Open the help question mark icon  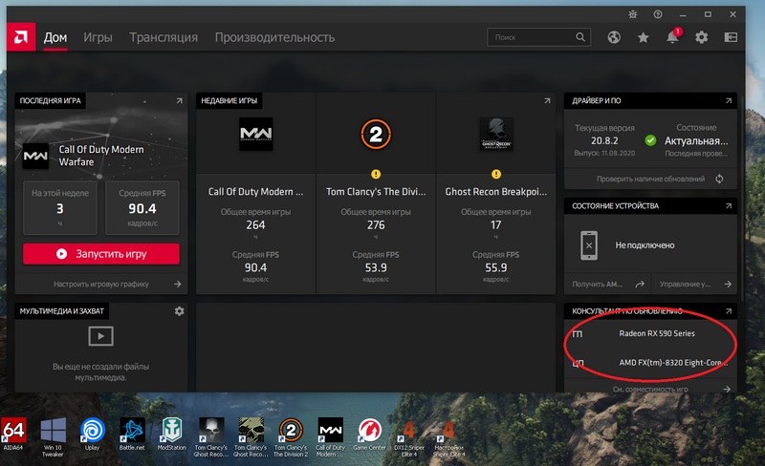point(658,14)
